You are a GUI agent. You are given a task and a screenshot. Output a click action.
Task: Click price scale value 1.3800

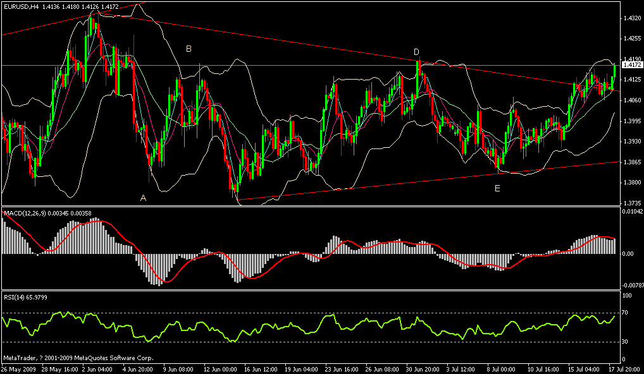[x=633, y=183]
